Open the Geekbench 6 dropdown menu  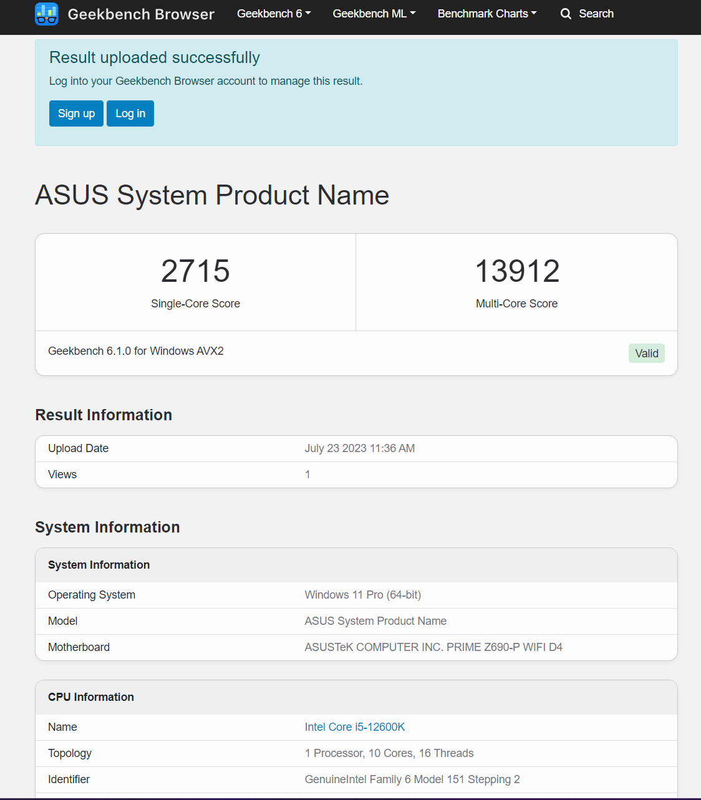point(274,14)
